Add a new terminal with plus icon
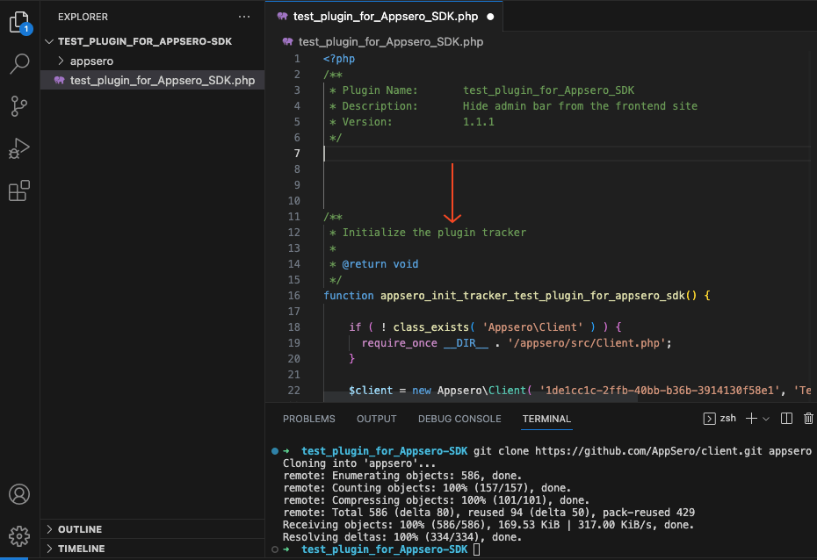 pos(751,419)
